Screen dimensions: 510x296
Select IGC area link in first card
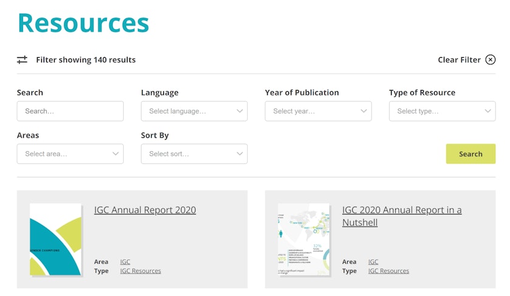[x=125, y=262]
